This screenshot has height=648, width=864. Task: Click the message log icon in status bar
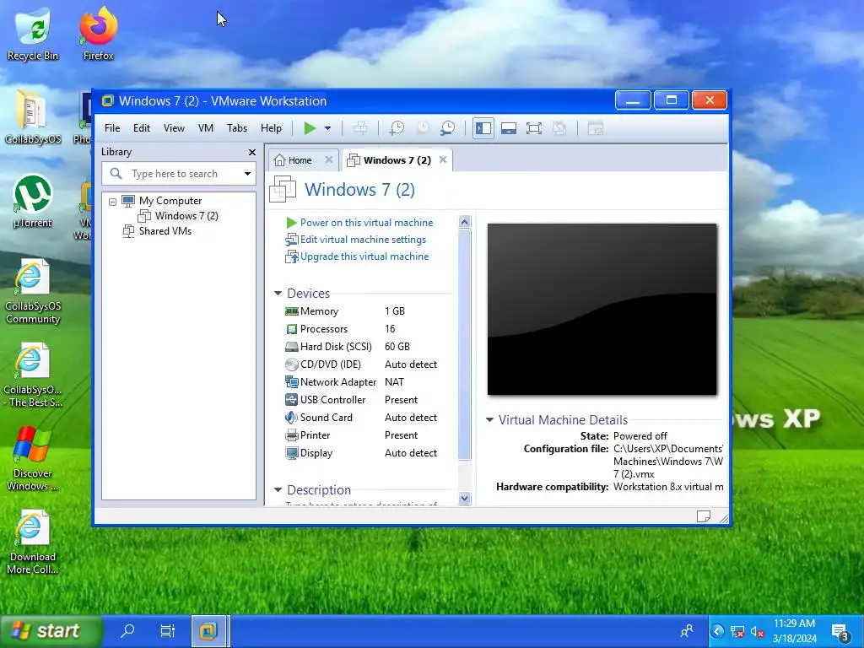(x=703, y=516)
